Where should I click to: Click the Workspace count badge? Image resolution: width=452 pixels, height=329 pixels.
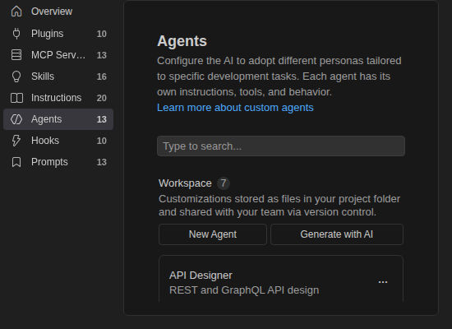tap(224, 183)
